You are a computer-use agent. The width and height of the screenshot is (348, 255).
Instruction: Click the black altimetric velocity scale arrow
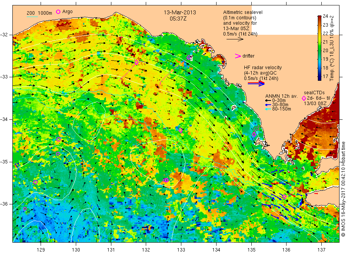pos(235,39)
